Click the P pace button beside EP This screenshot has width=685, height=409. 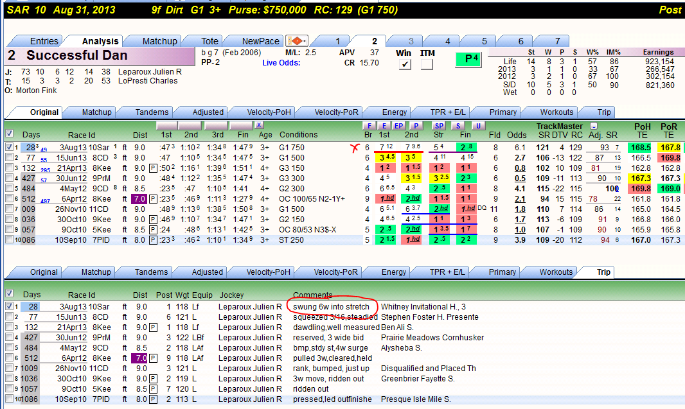(x=416, y=126)
